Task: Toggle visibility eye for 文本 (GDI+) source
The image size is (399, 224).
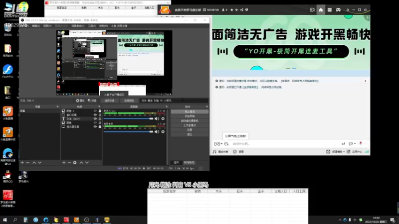Action: pyautogui.click(x=95, y=118)
